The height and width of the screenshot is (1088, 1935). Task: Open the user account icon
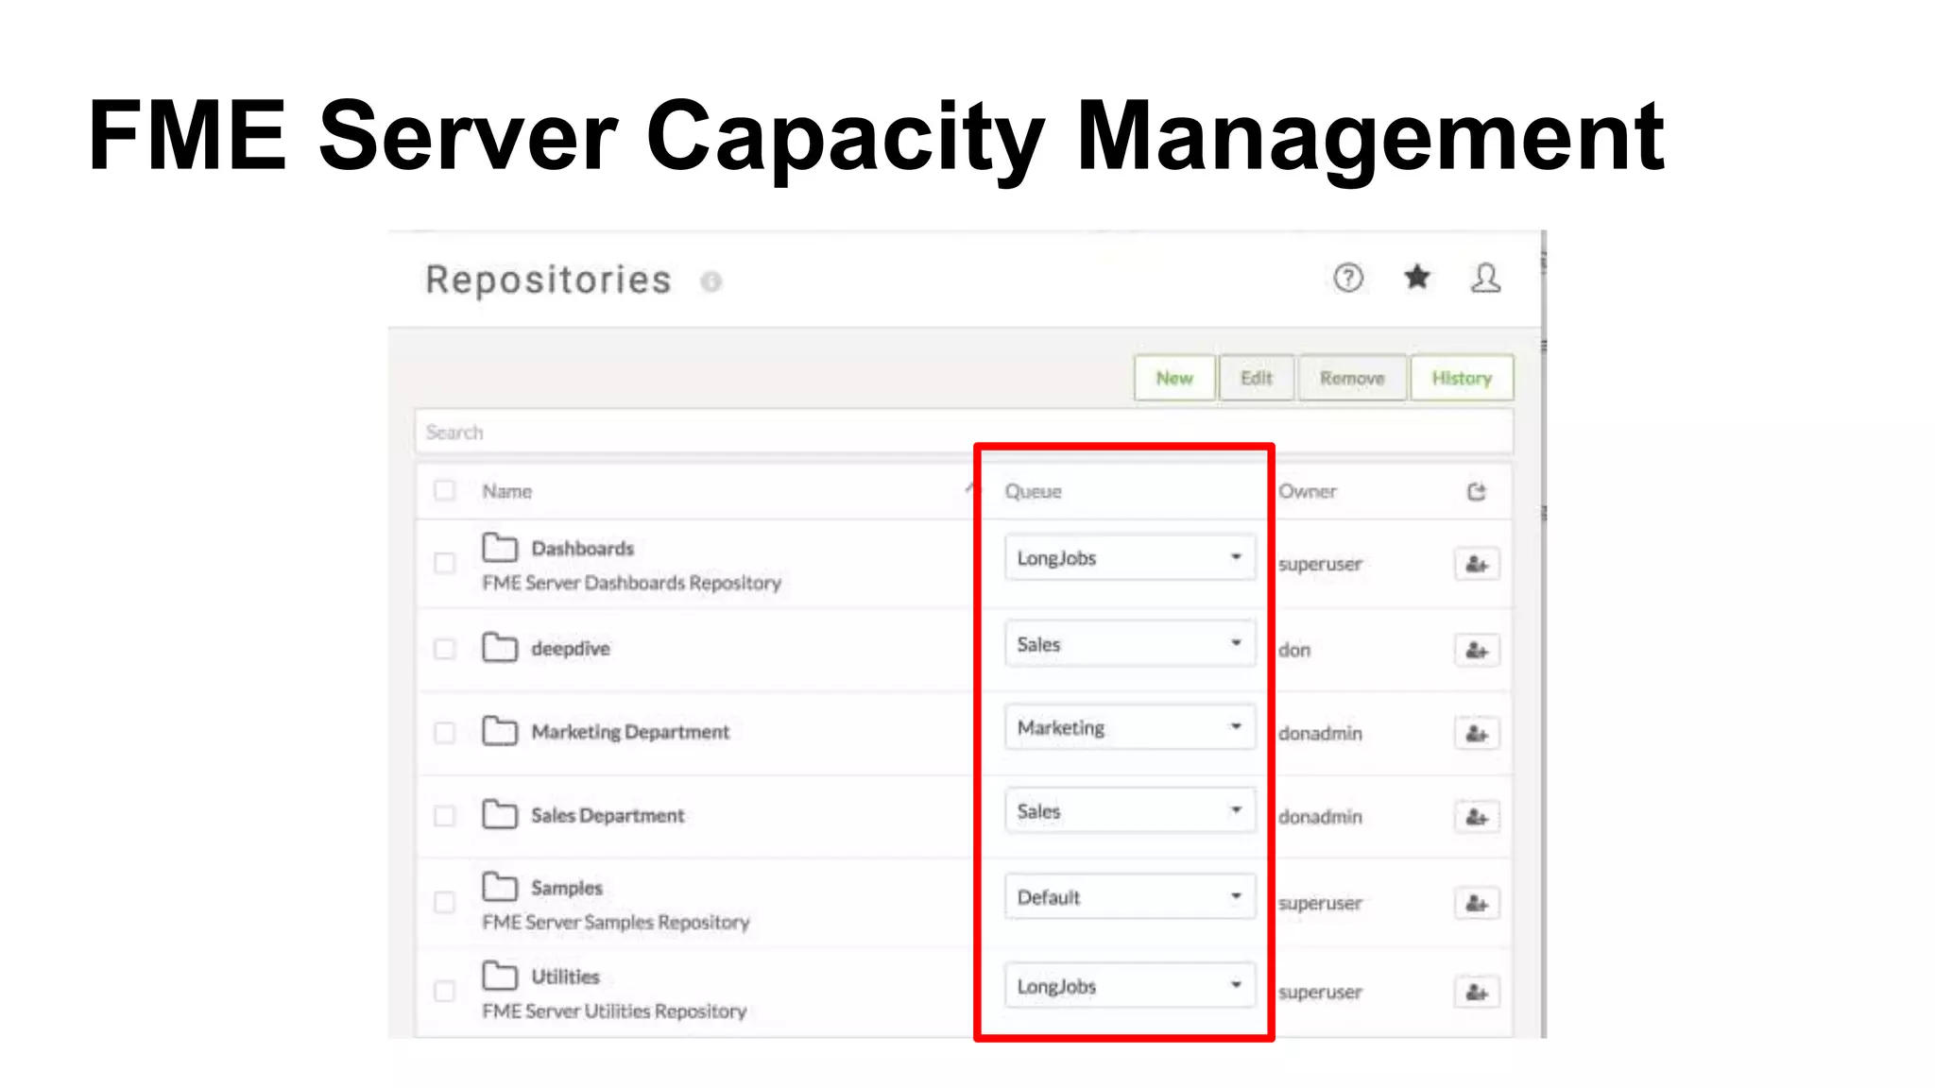click(1485, 278)
